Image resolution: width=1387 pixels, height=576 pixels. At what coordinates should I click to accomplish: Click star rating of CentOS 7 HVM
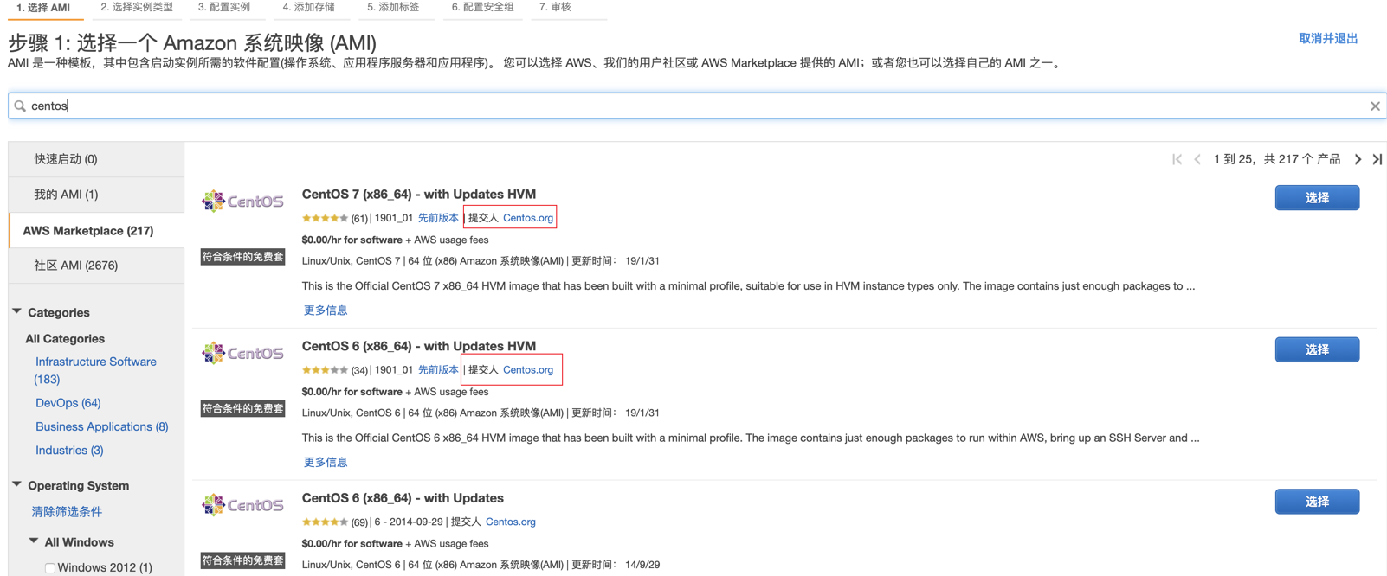[x=325, y=219]
